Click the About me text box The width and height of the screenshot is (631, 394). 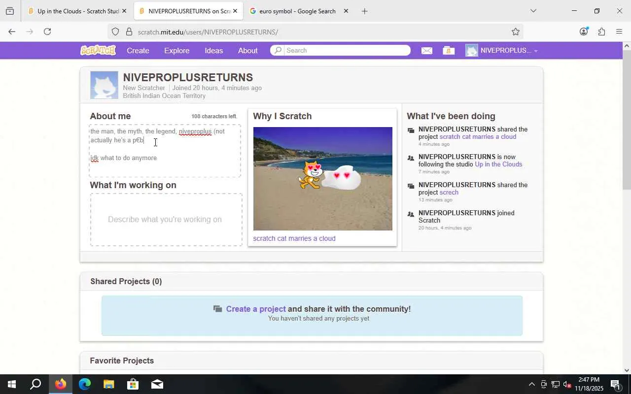(x=165, y=150)
